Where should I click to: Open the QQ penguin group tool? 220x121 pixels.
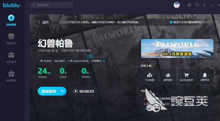tap(205, 77)
